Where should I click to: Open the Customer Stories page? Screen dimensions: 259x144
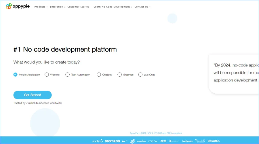[78, 7]
